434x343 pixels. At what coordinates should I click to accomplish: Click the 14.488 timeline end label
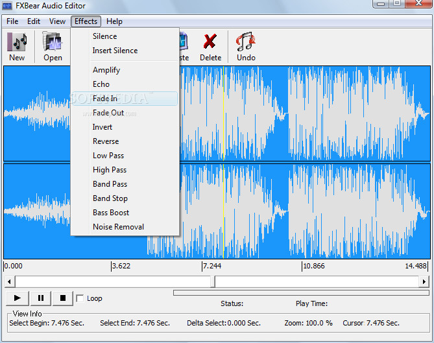click(416, 266)
